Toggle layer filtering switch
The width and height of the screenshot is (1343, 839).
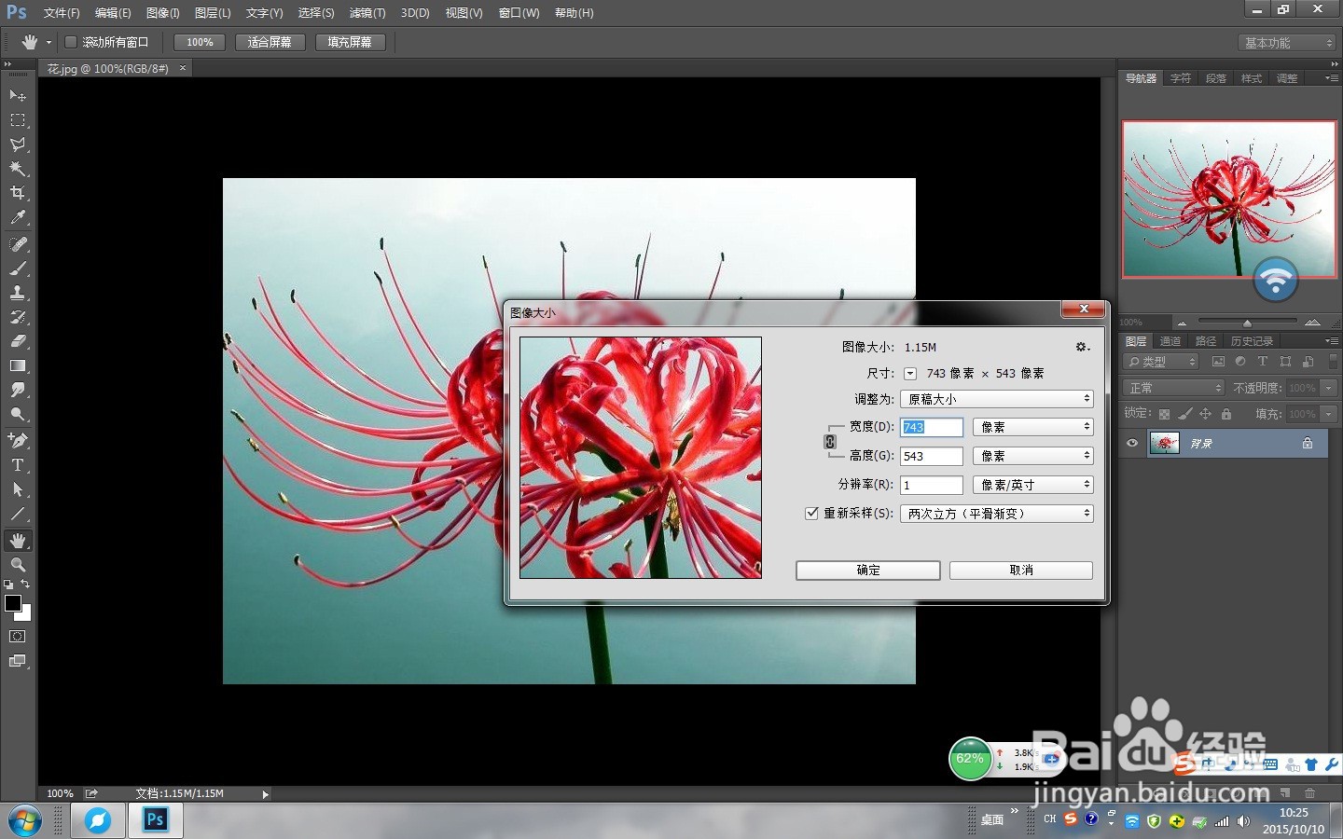[x=1334, y=360]
